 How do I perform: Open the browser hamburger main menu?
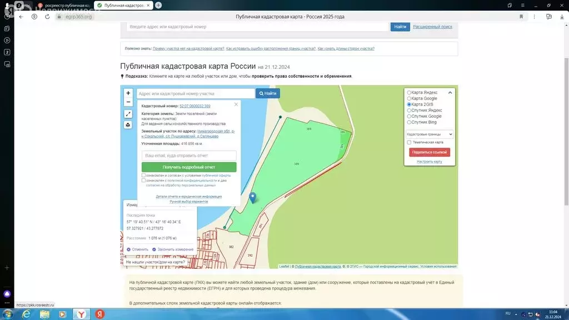[522, 6]
